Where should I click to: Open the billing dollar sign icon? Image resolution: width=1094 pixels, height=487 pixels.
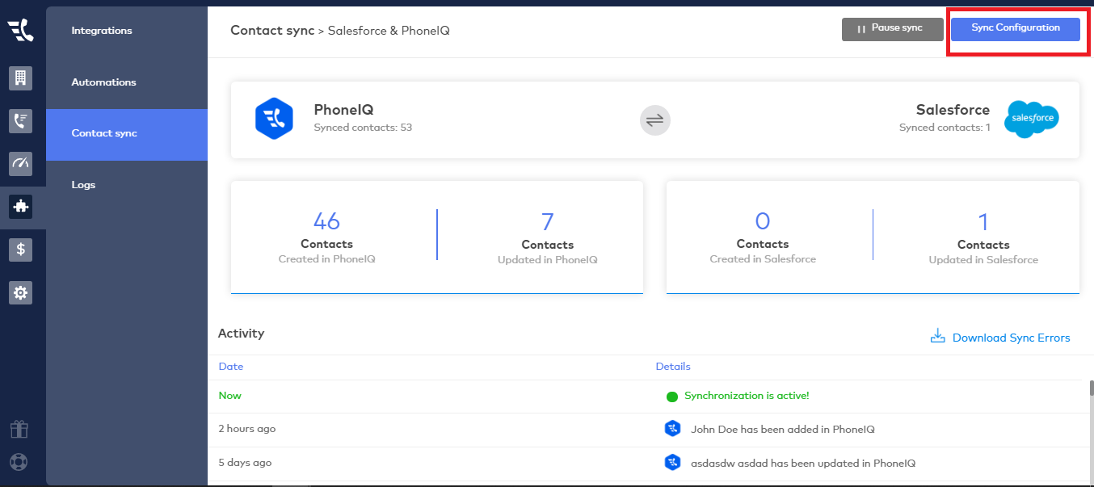(21, 250)
